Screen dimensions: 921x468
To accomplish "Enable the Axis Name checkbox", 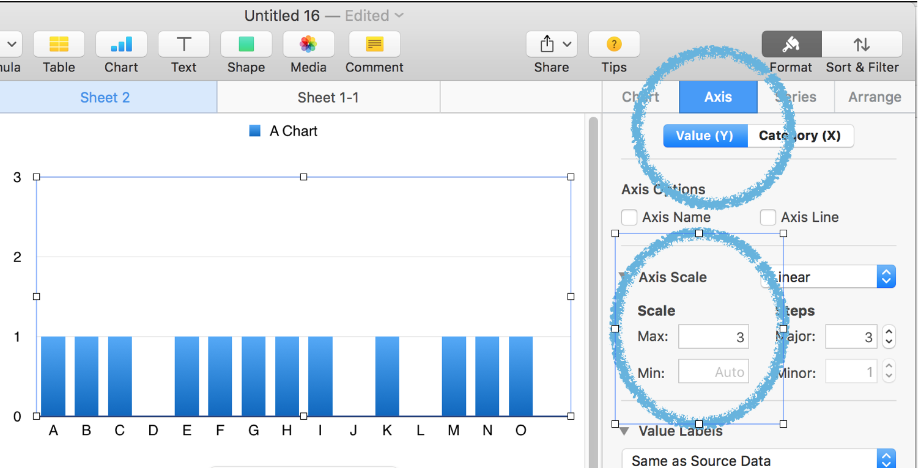I will coord(629,218).
